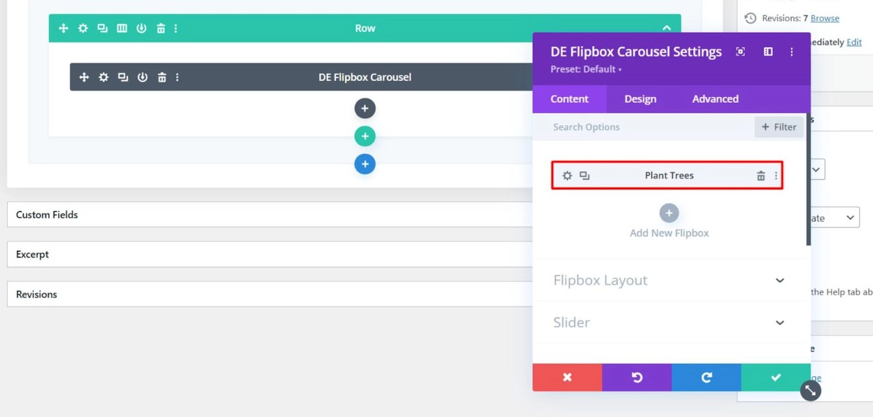This screenshot has height=417, width=873.
Task: Switch to the Advanced tab
Action: [715, 99]
